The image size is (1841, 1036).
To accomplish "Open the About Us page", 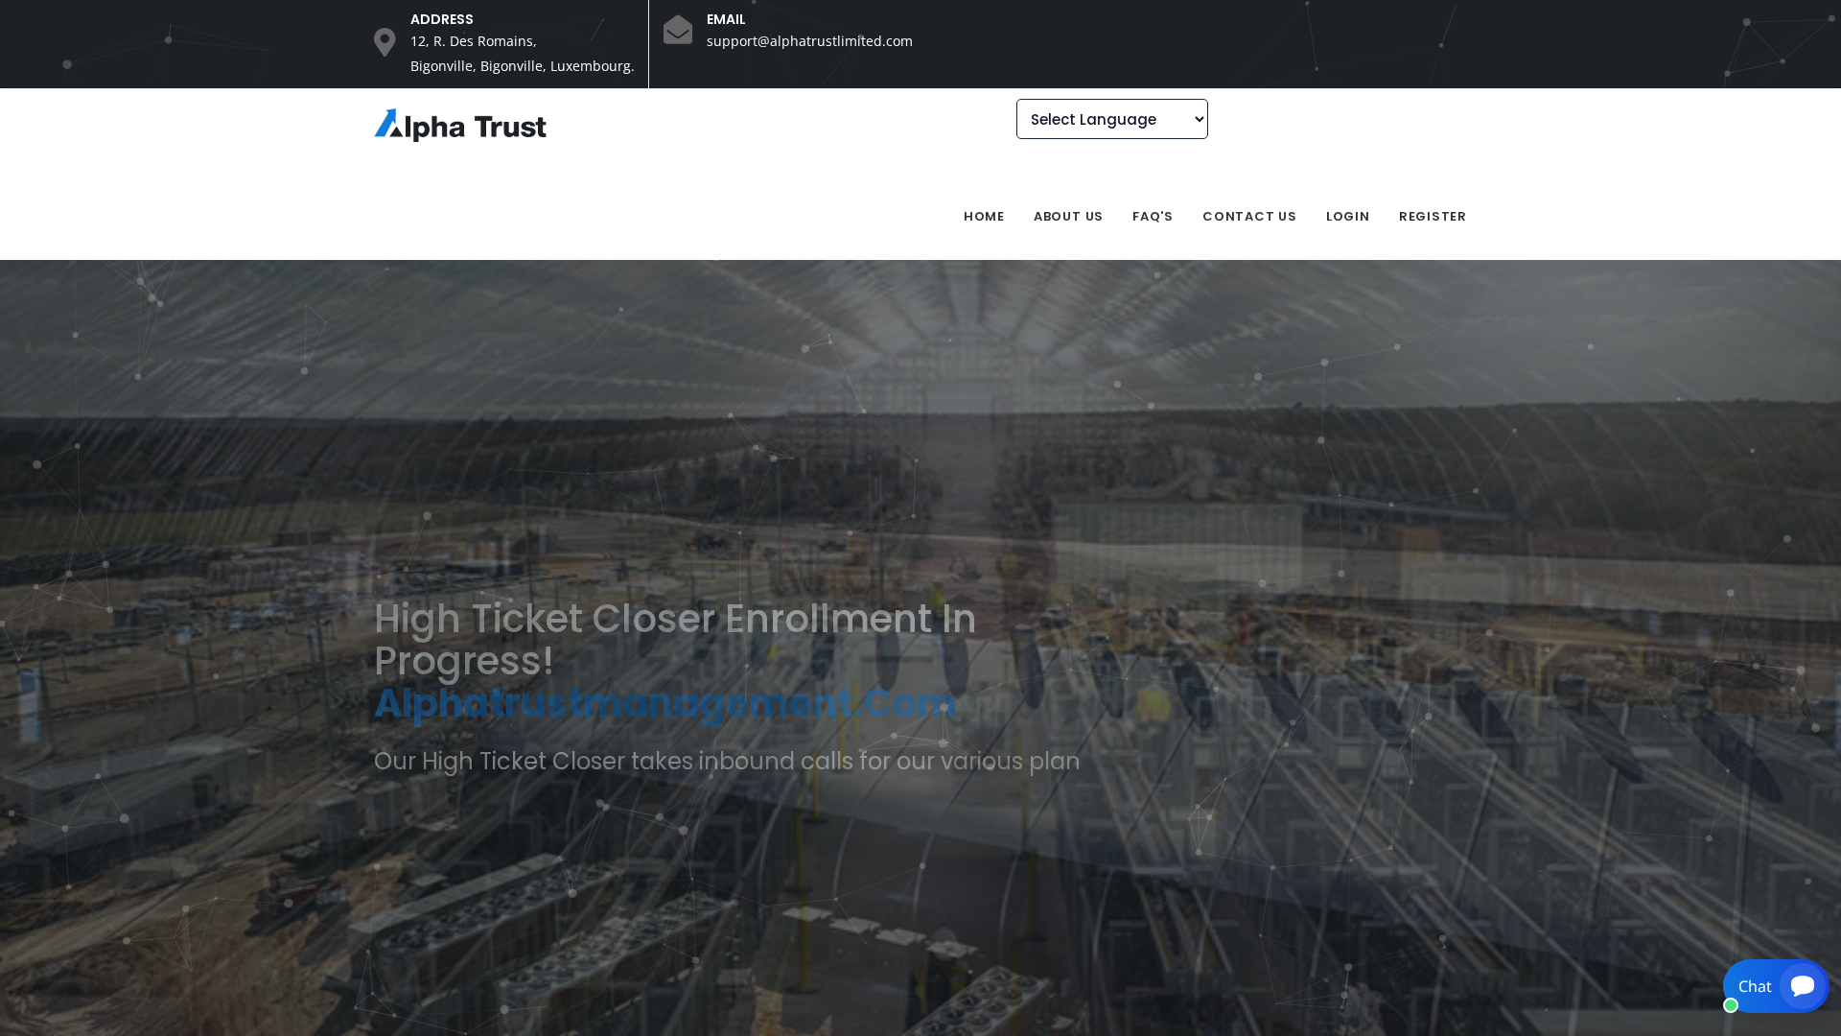I will click(x=1068, y=217).
